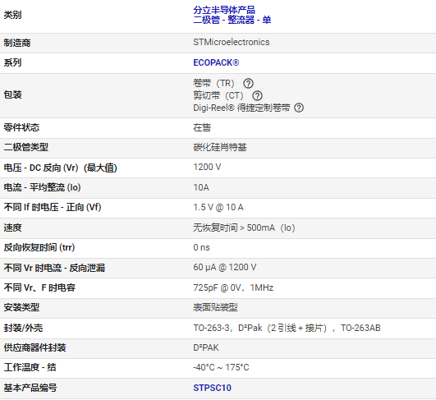This screenshot has height=400, width=436.
Task: Click the 0 ns reverse recovery time value
Action: (202, 247)
